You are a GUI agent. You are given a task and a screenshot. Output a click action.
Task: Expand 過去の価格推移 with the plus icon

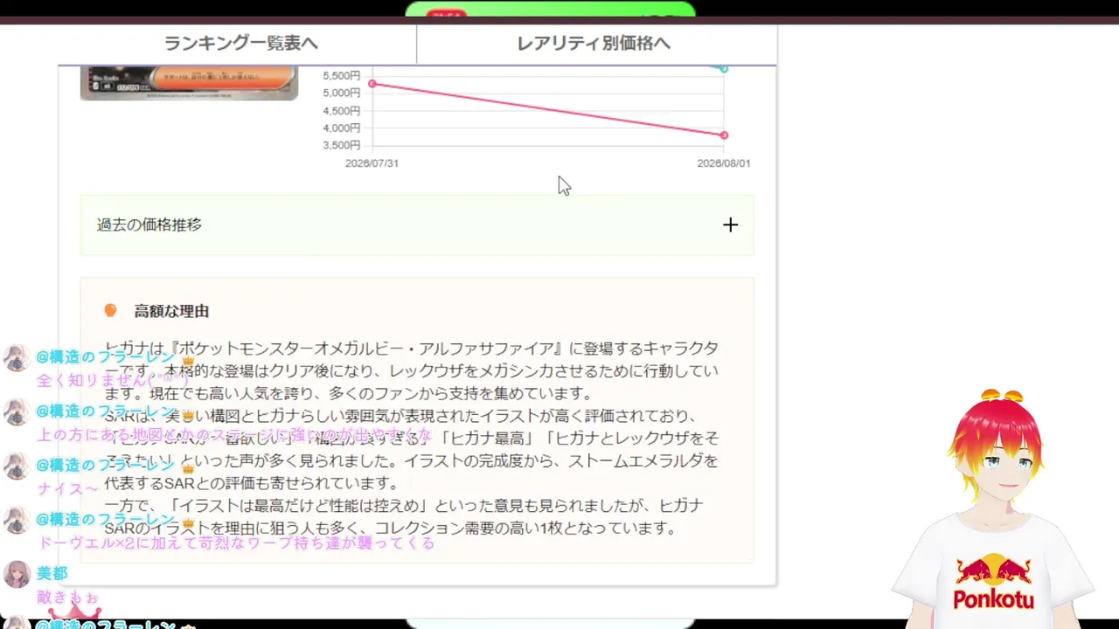[730, 225]
